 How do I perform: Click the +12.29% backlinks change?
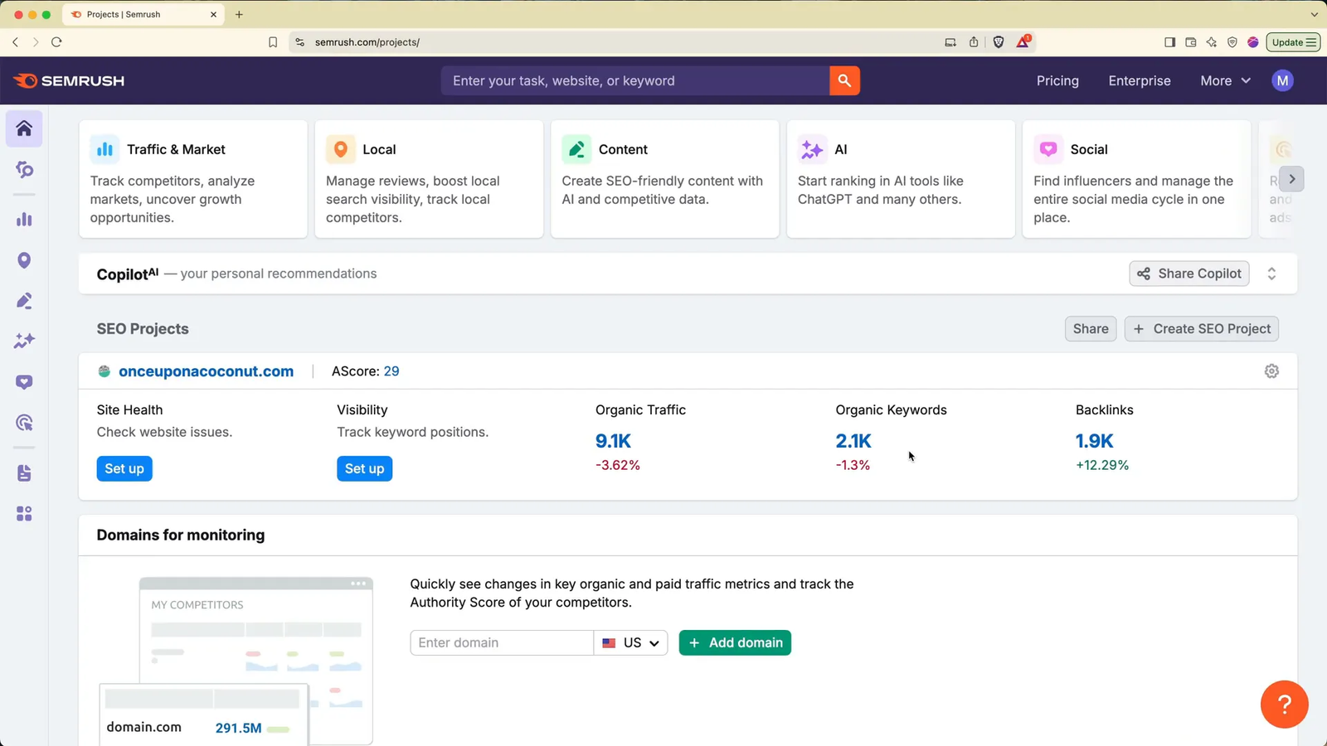(1102, 465)
